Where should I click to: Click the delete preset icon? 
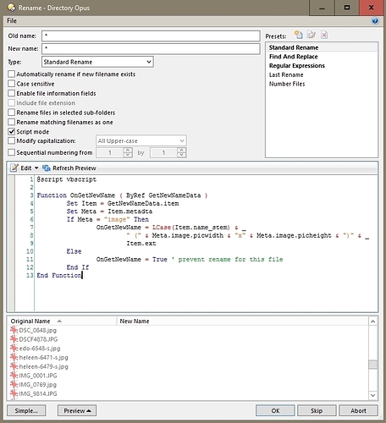click(x=324, y=35)
